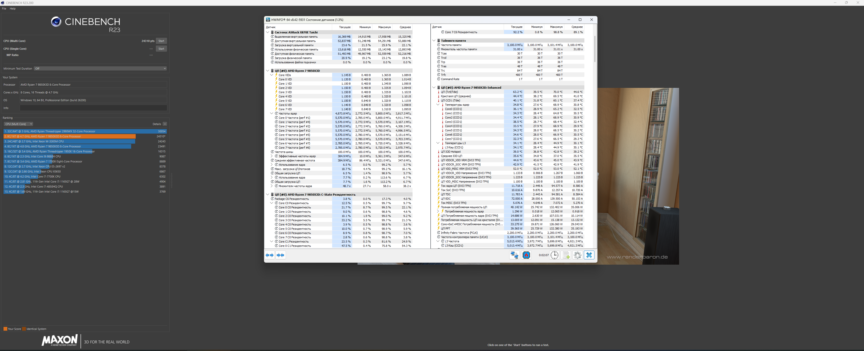Collapse the Тайминги памяти section
Viewport: 864px width, 351px height.
tap(434, 41)
